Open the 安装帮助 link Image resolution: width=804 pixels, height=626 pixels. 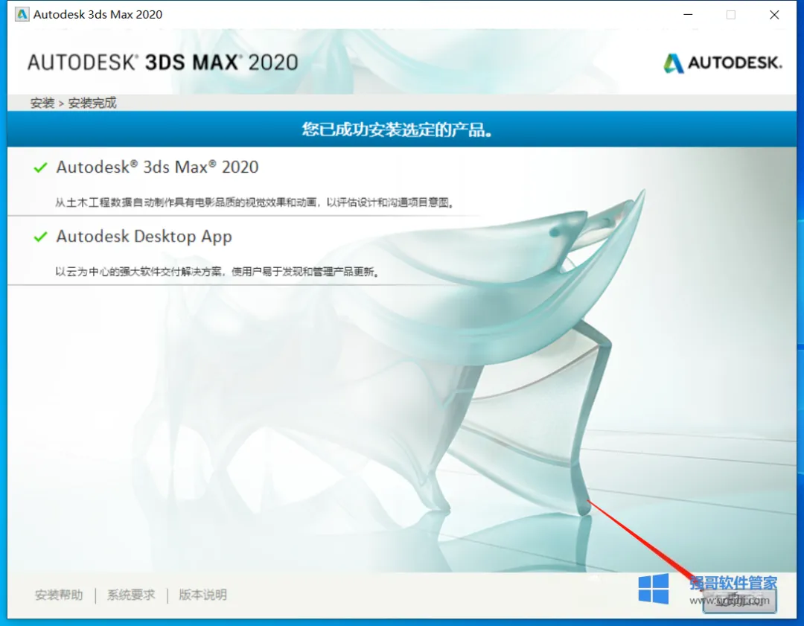[x=59, y=595]
